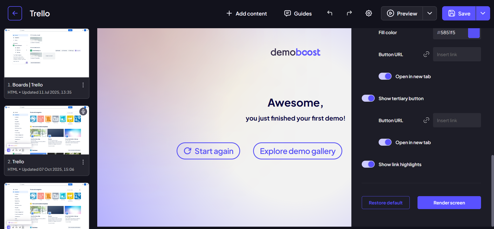Screen dimensions: 494x229
Task: Undo the last change
Action: coord(330,13)
